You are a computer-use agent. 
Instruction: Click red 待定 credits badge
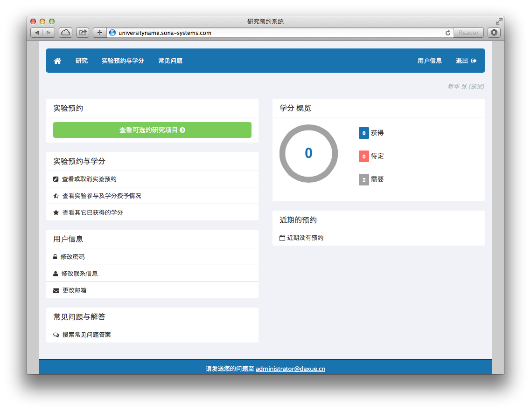(363, 156)
